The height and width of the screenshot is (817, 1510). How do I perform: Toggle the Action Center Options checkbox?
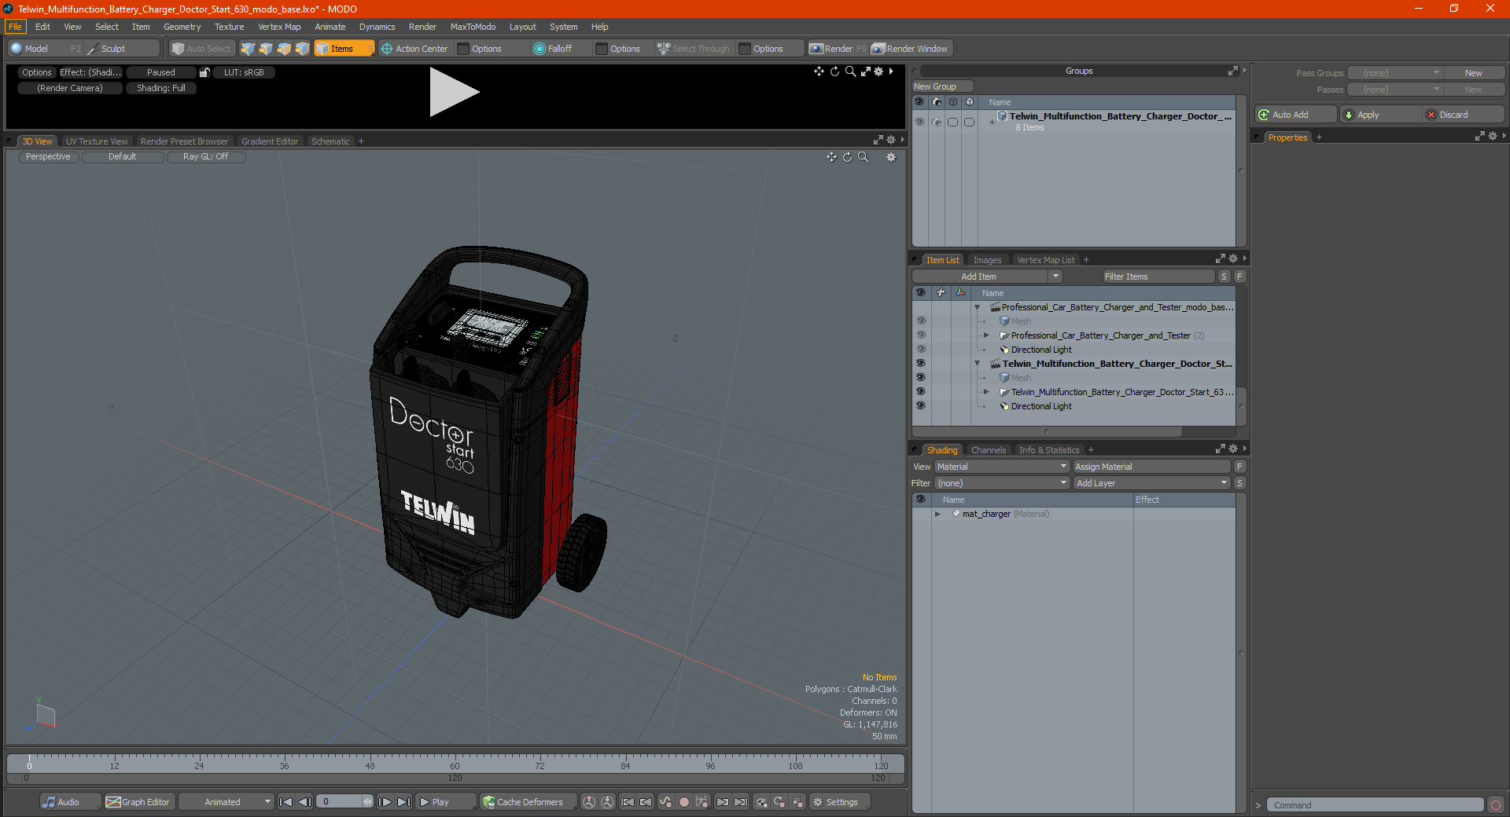click(x=463, y=49)
